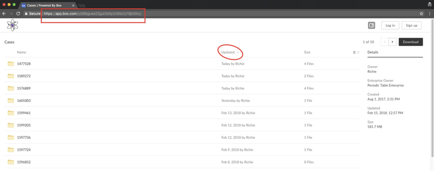Open folder name 1601003
Image resolution: width=434 pixels, height=171 pixels.
point(24,101)
